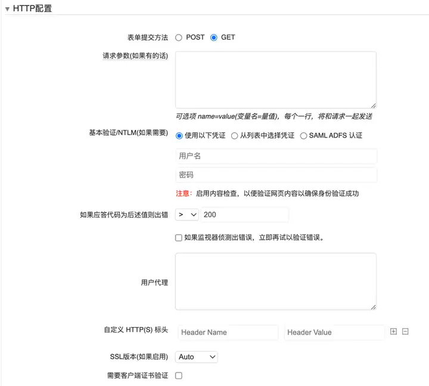Click the response code value field showing 200
The width and height of the screenshot is (429, 386).
point(245,215)
